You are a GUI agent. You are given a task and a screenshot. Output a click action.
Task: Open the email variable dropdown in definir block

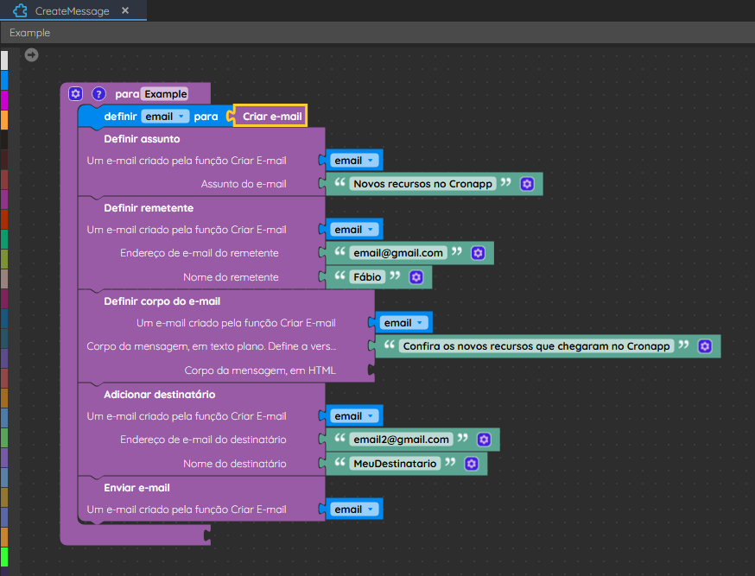click(165, 117)
